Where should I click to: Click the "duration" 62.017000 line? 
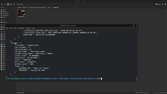27,58
